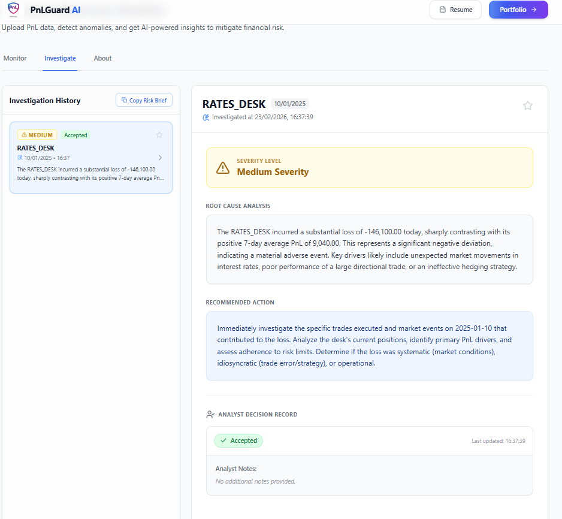
Task: Click the PnLGuard shield logo
Action: click(13, 10)
